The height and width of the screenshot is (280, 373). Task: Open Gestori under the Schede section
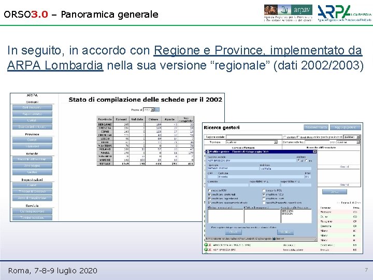tap(32, 172)
